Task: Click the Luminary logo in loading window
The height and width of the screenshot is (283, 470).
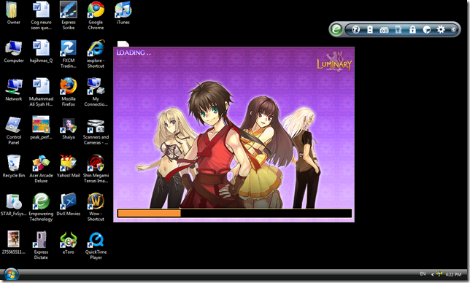Action: tap(334, 61)
